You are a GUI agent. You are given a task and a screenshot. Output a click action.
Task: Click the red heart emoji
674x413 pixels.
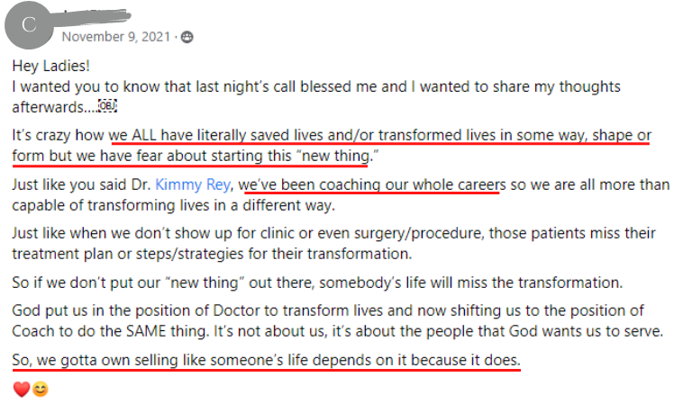21,391
